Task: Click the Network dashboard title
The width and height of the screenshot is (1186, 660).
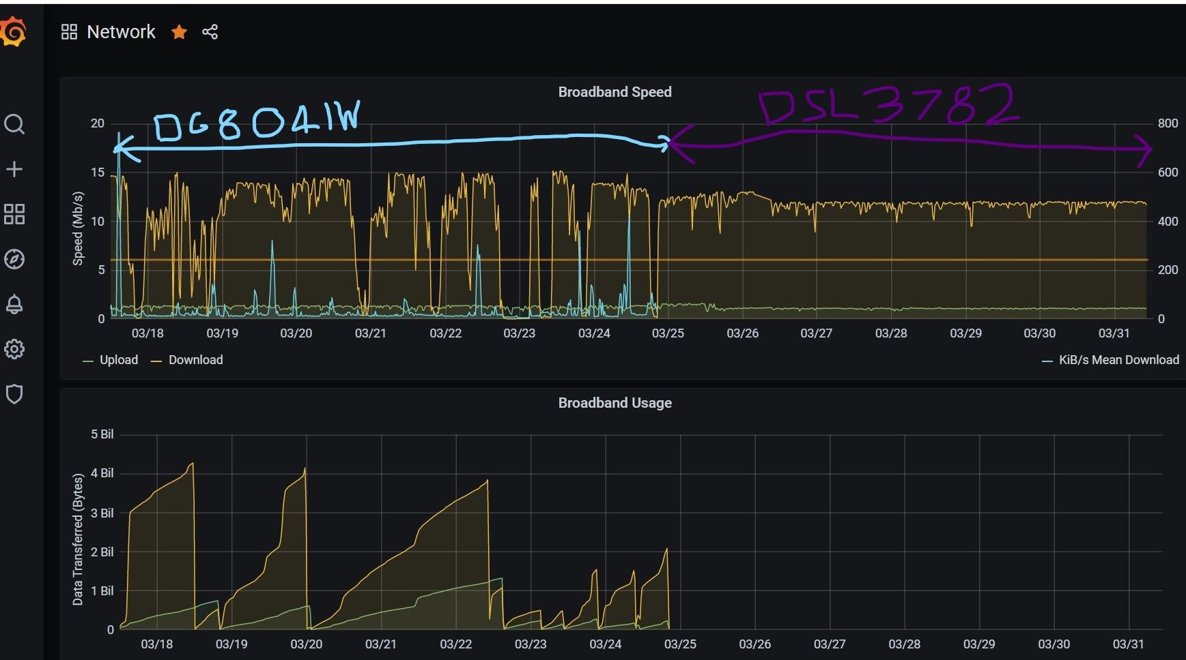Action: [121, 32]
